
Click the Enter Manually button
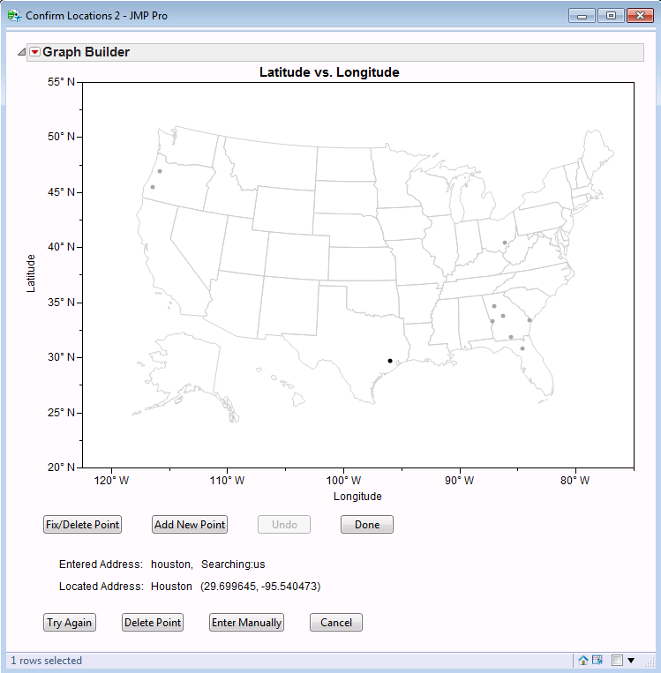click(246, 623)
